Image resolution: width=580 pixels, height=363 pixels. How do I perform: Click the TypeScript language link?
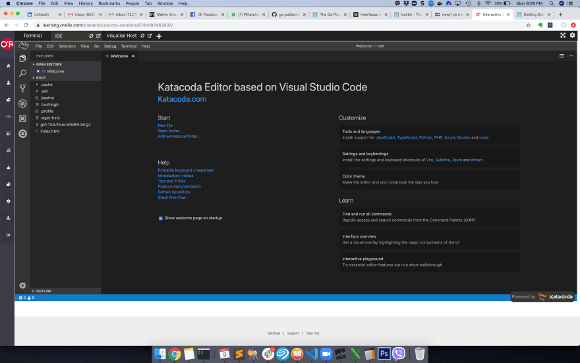(407, 137)
